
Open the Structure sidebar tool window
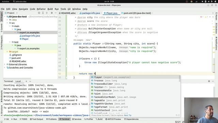coord(1,110)
